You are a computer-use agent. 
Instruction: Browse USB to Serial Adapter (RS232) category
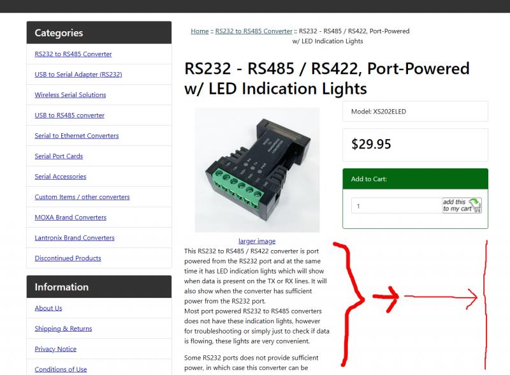pos(78,75)
